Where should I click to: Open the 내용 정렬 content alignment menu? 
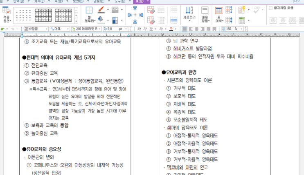tap(205, 15)
